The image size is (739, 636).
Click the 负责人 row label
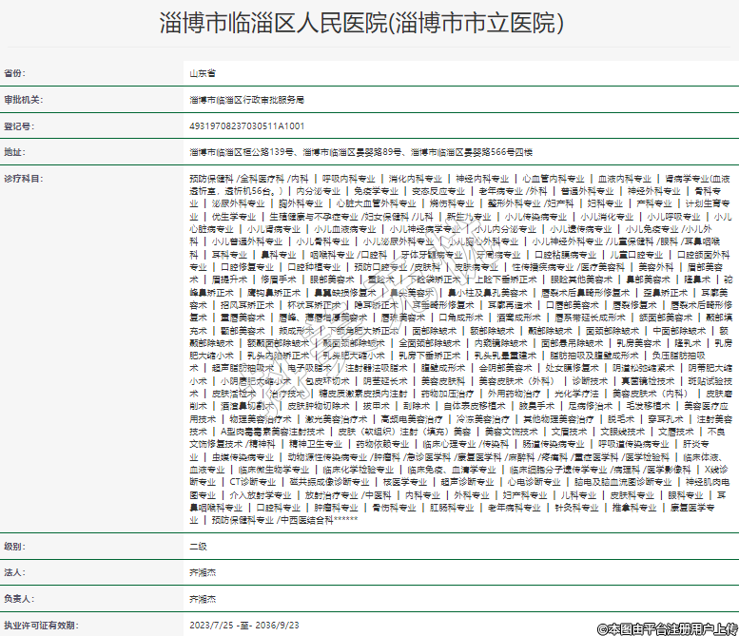19,600
